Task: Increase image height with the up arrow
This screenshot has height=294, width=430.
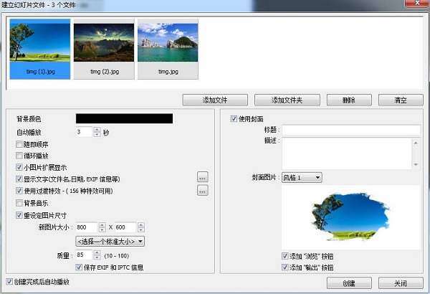Action: click(141, 225)
